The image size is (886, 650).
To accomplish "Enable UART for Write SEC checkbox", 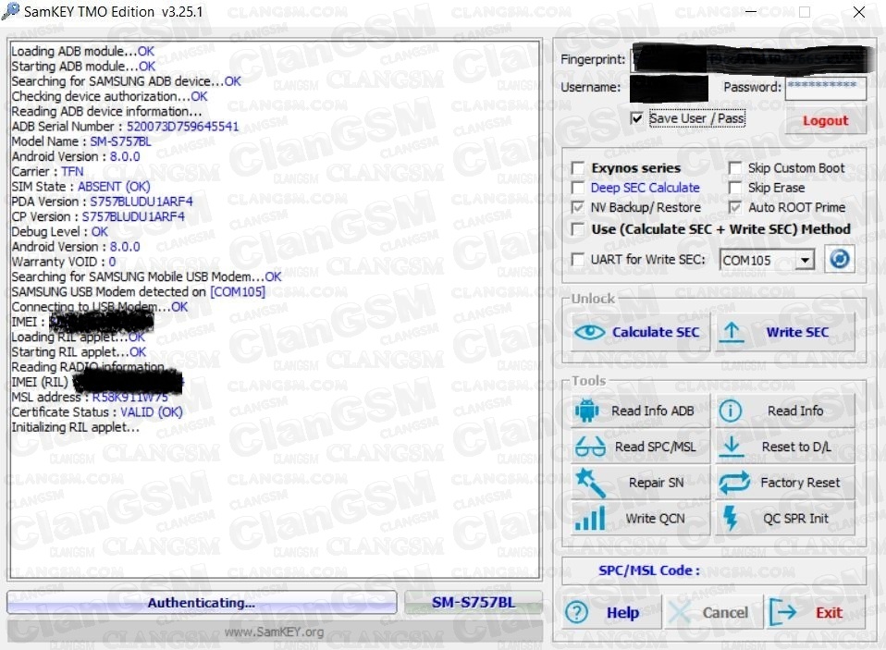I will coord(578,259).
